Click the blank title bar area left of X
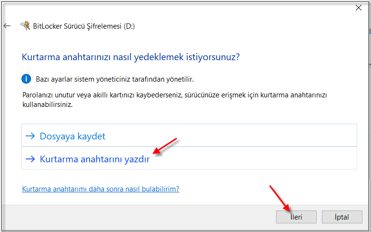This screenshot has width=371, height=232. tap(191, 8)
